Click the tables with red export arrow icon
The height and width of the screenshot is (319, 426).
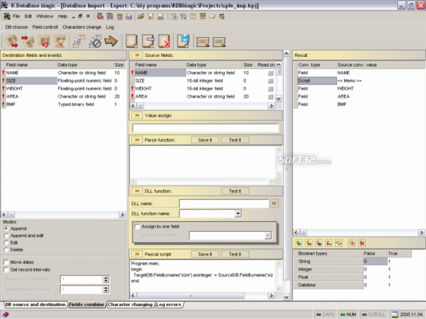(12, 41)
